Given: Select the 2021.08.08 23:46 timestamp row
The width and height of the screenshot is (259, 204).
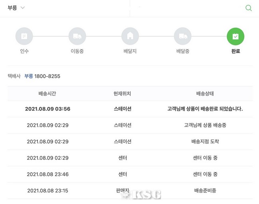Looking at the screenshot, I should point(47,174).
